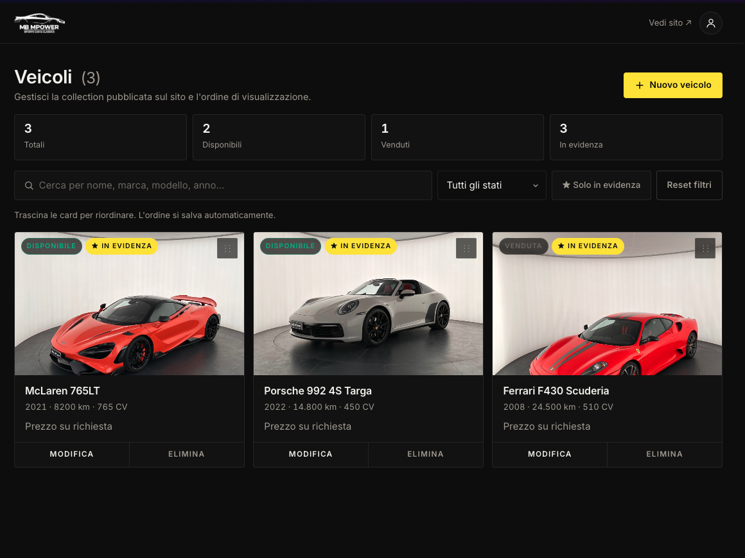The image size is (745, 558).
Task: Reset filters with Reset filtri
Action: pyautogui.click(x=689, y=185)
